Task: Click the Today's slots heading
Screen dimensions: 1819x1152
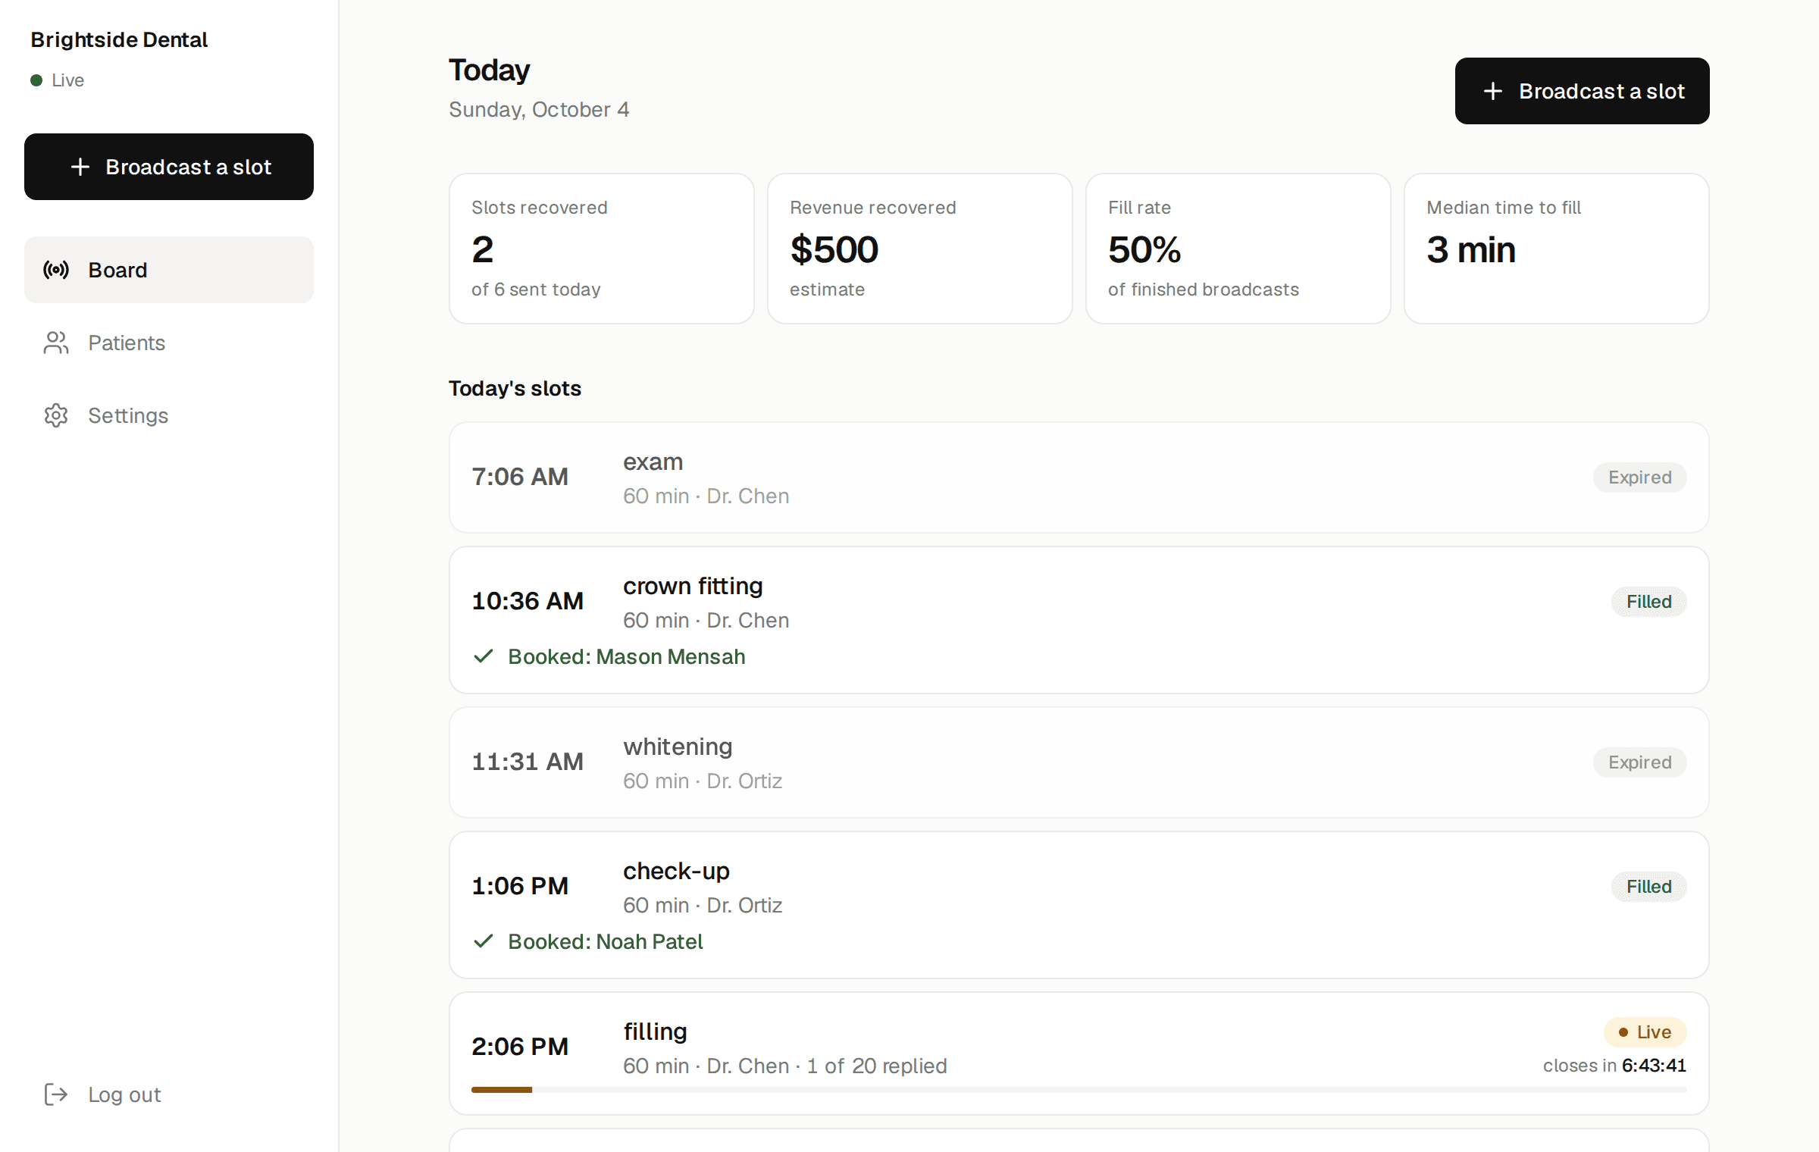Action: 515,388
